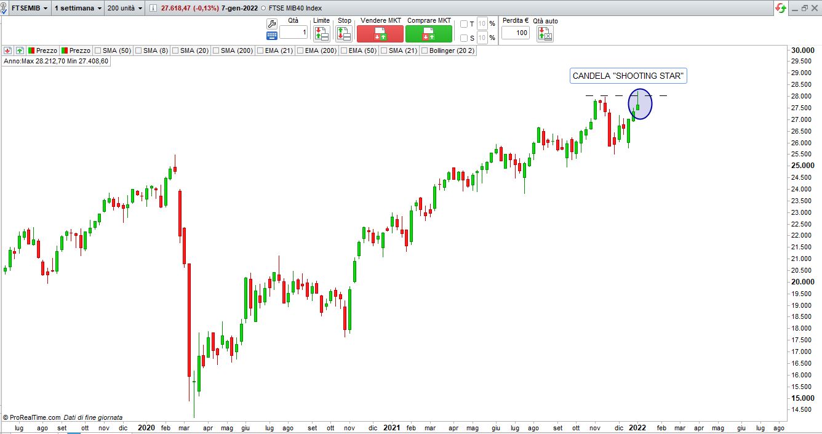Click the Perdita € input field

[x=515, y=33]
